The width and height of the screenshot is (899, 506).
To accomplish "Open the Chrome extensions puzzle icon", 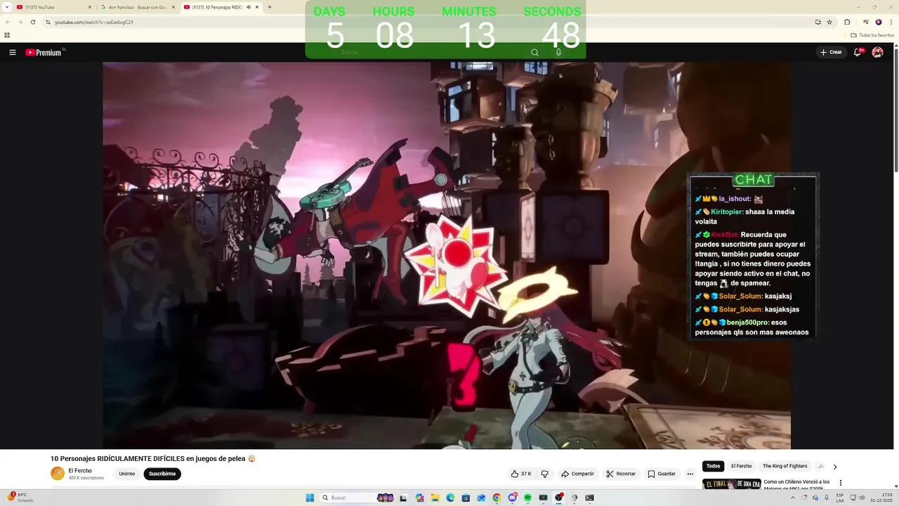I will (x=847, y=22).
